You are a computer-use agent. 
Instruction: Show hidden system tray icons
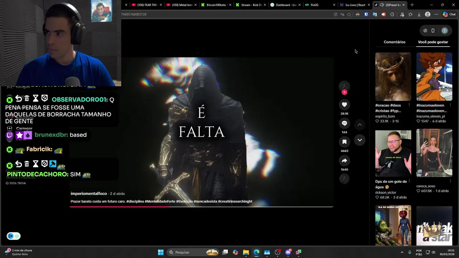coord(402,252)
